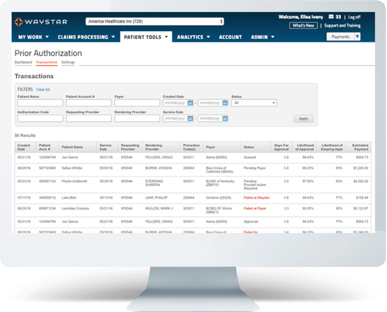
Task: Expand the Admin menu
Action: pos(263,37)
